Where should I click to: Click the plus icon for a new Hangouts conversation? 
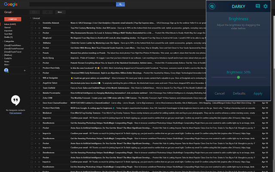24,71
